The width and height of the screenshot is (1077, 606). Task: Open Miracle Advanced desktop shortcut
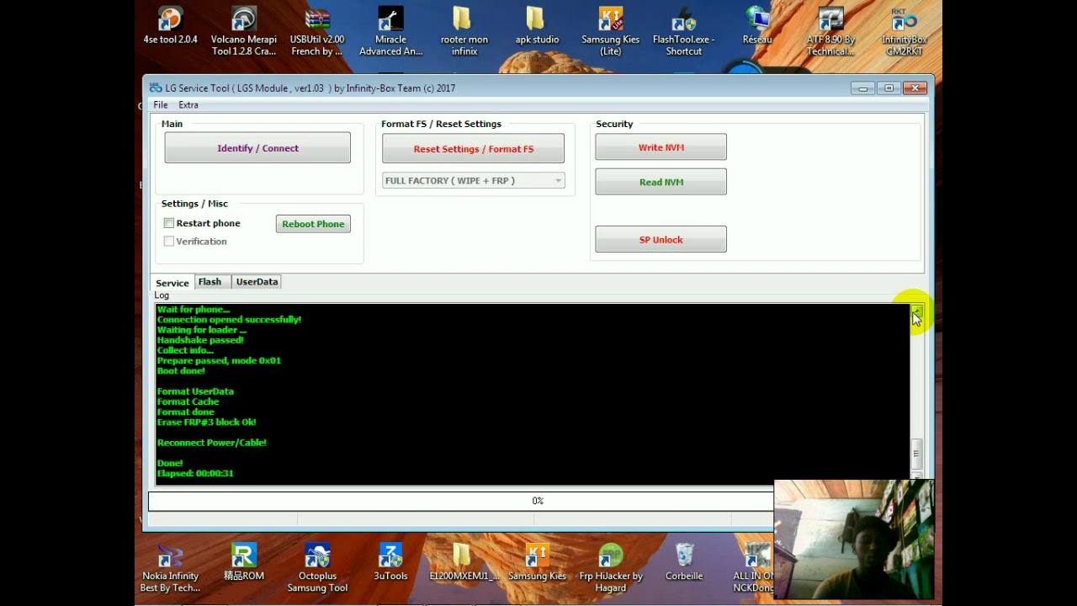click(x=390, y=32)
